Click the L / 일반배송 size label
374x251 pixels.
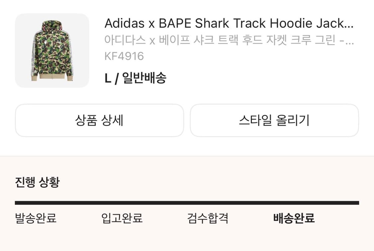(135, 78)
